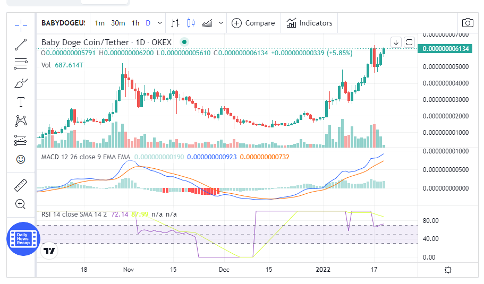Select the 30m interval

[118, 23]
